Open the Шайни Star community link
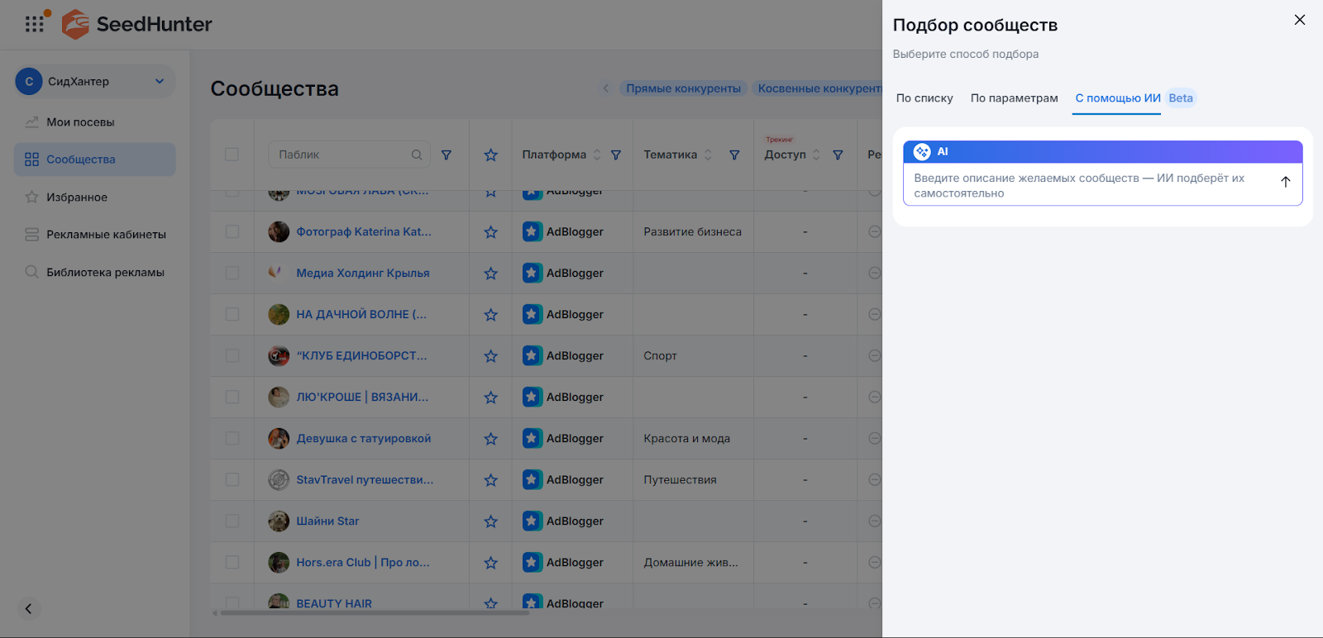This screenshot has height=638, width=1323. pos(327,521)
